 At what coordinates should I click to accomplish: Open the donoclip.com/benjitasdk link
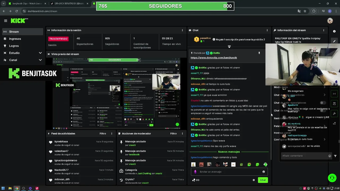point(214,58)
